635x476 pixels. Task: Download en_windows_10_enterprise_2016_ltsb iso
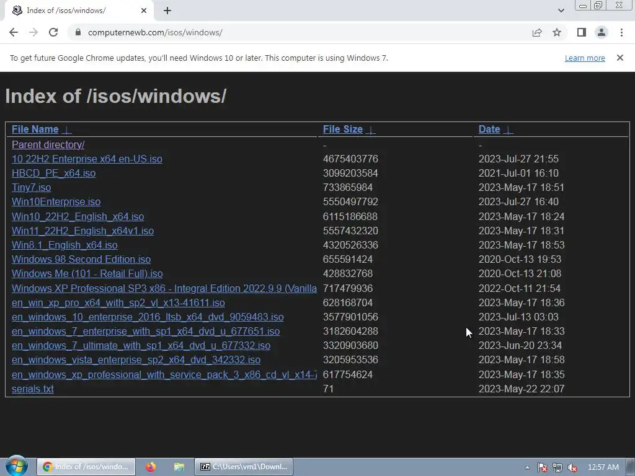point(148,317)
